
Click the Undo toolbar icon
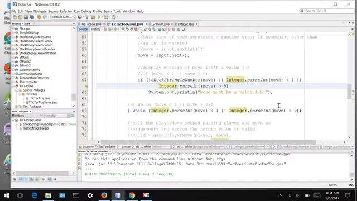[39, 17]
